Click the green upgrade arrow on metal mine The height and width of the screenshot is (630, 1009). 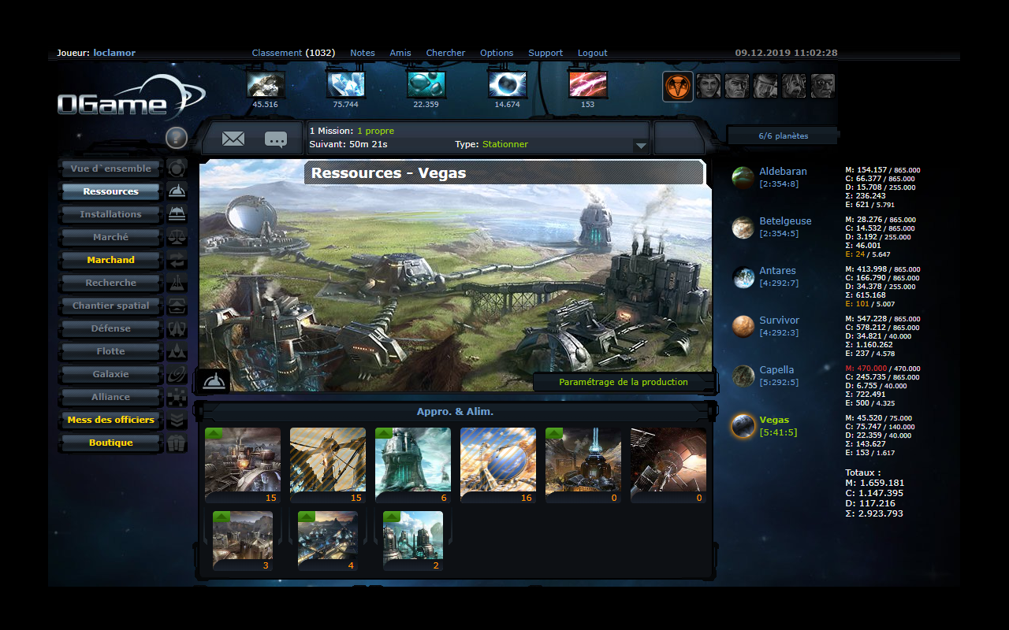pyautogui.click(x=213, y=434)
